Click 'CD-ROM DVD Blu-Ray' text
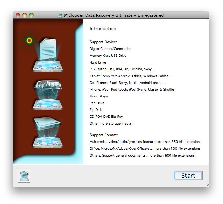This screenshot has height=204, width=223. click(106, 117)
